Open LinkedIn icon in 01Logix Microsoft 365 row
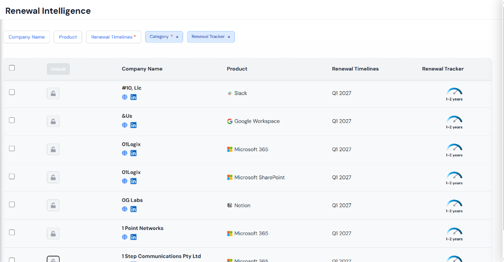Image resolution: width=504 pixels, height=262 pixels. coord(133,153)
